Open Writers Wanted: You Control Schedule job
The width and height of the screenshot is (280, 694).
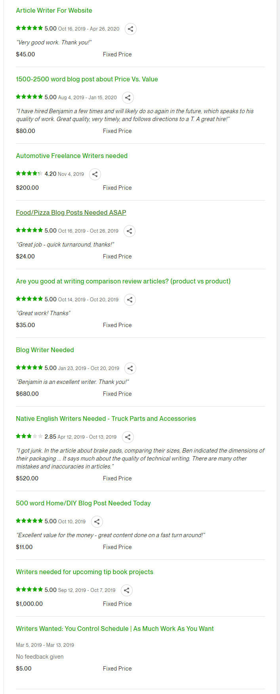coord(115,629)
